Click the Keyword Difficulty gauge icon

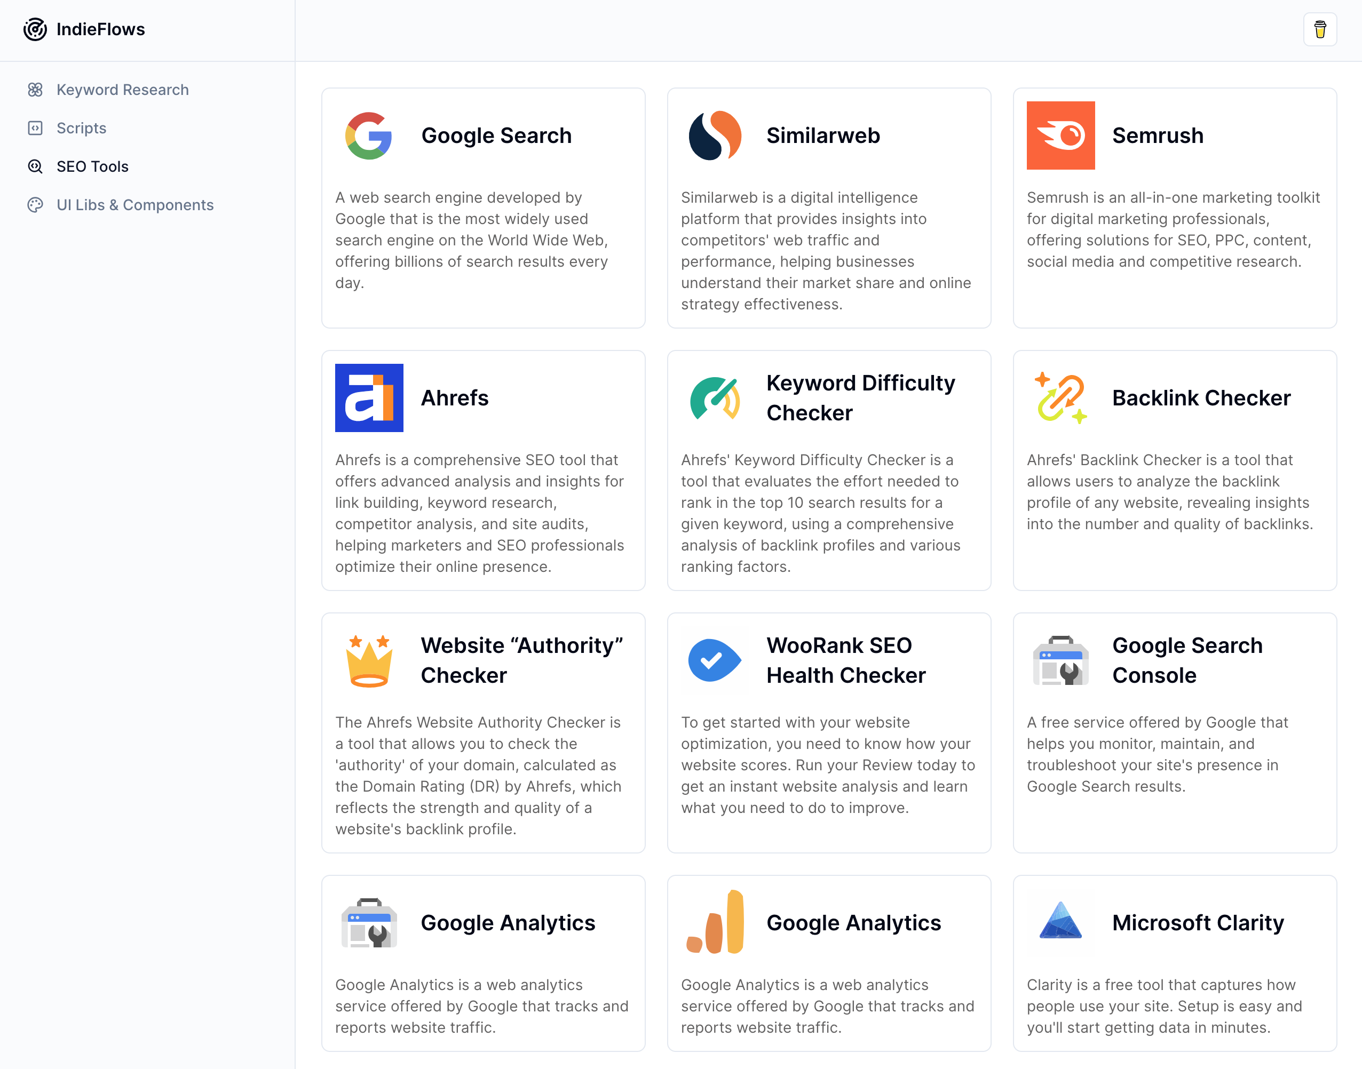click(715, 398)
